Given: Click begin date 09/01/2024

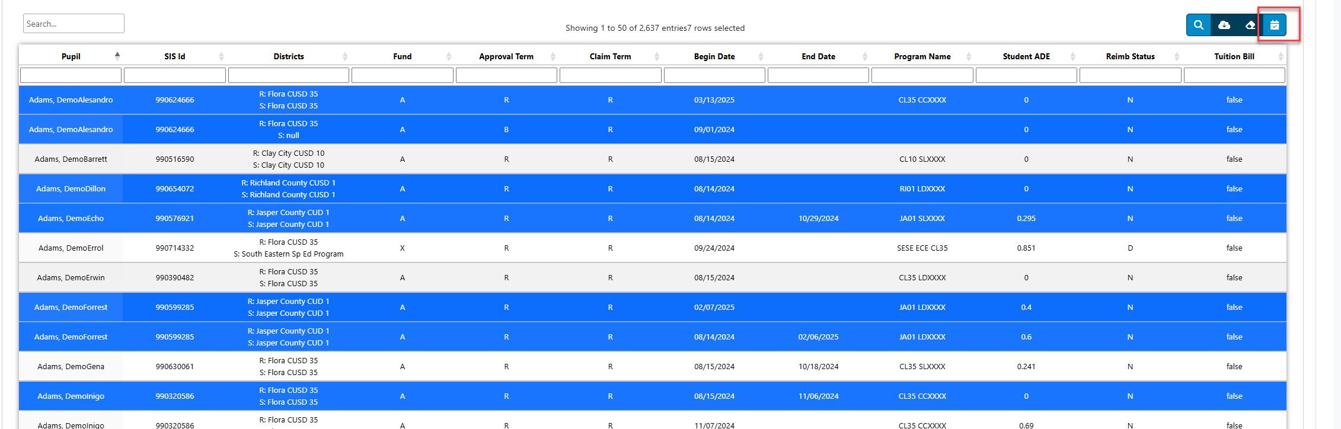Looking at the screenshot, I should [x=714, y=129].
